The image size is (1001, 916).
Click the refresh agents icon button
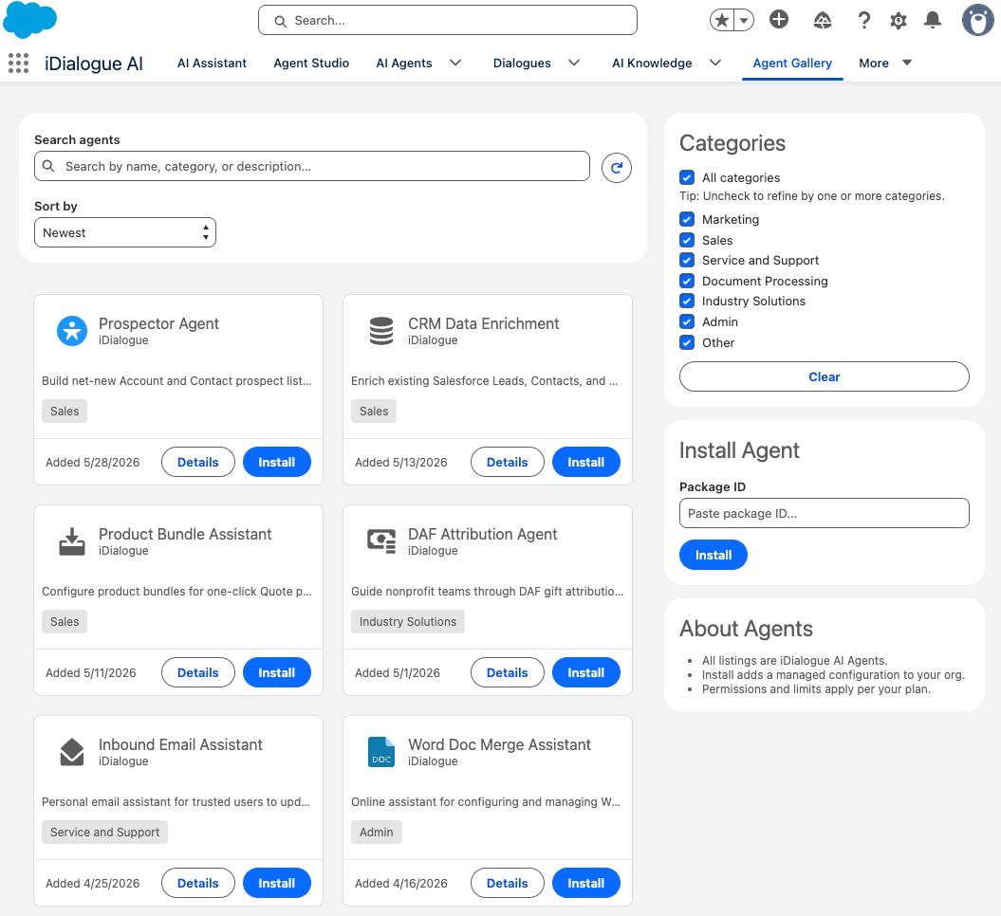coord(617,168)
